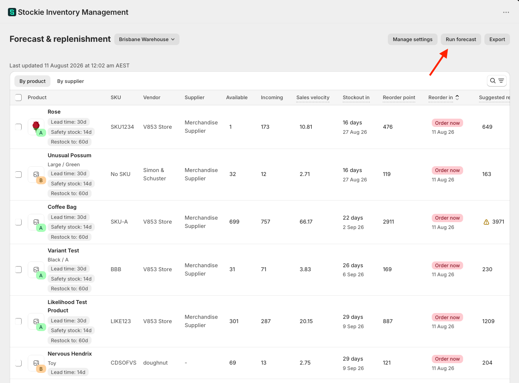This screenshot has width=519, height=383.
Task: Click Unusual Possum placeholder image icon
Action: click(36, 174)
